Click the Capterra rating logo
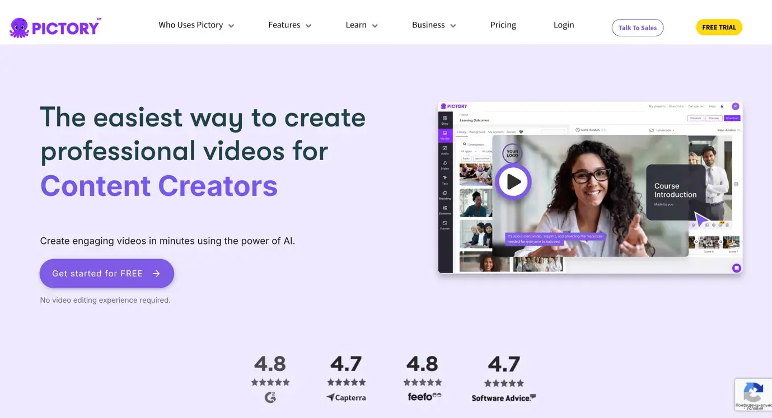Image resolution: width=772 pixels, height=418 pixels. [346, 397]
